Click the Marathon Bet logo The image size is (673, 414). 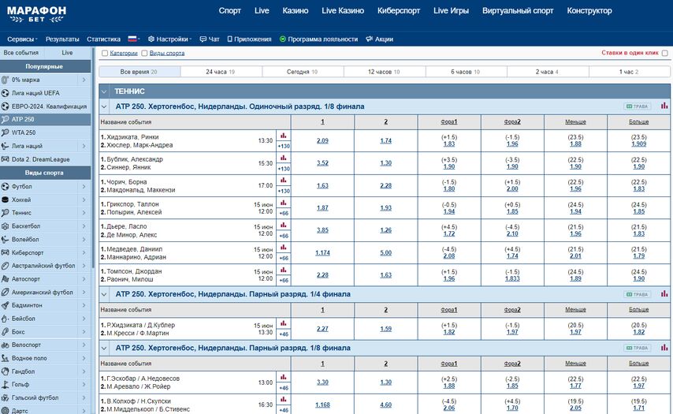pyautogui.click(x=36, y=14)
